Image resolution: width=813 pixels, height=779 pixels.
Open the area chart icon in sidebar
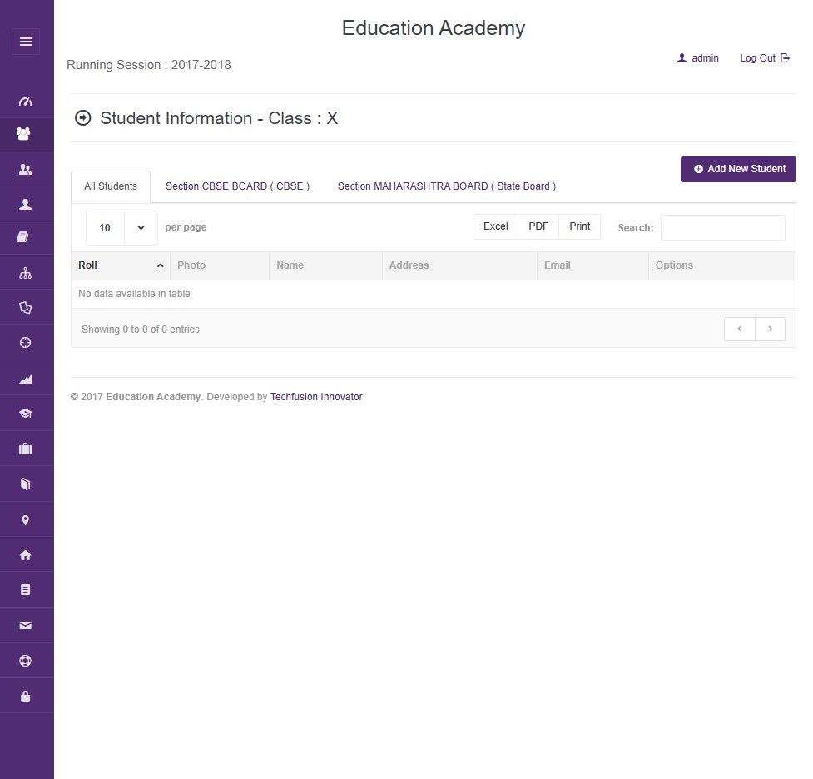tap(26, 380)
